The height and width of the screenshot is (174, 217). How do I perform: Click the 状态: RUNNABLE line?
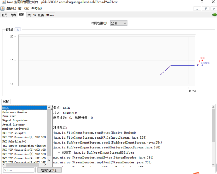pyautogui.click(x=65, y=113)
